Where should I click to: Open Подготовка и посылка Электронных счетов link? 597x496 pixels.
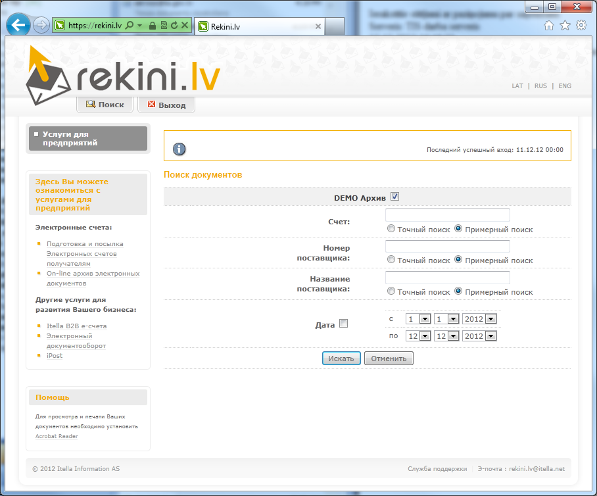click(85, 254)
